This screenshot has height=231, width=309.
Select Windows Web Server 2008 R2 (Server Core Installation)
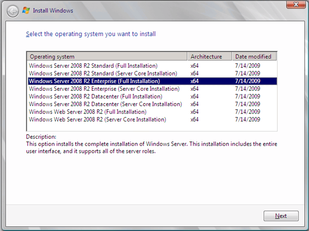point(152,119)
